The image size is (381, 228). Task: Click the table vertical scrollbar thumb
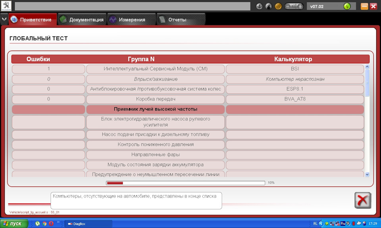367,83
